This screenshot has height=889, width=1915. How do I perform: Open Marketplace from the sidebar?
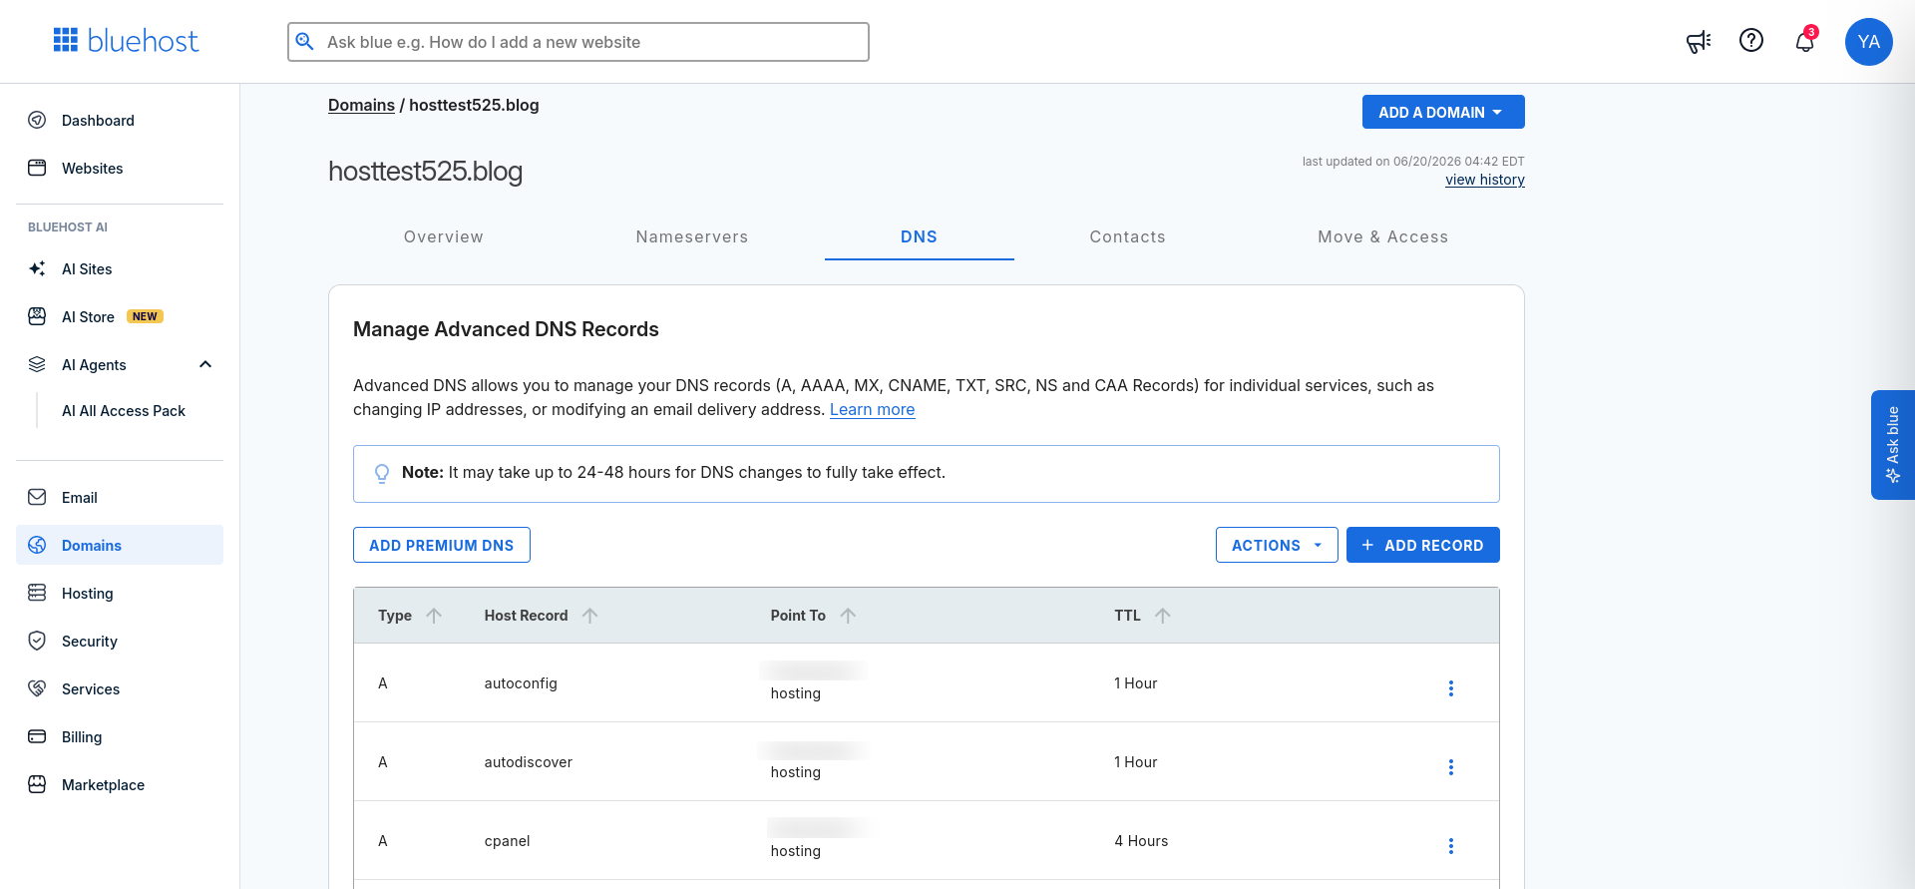pyautogui.click(x=103, y=784)
